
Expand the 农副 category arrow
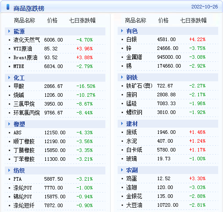pyautogui.click(x=122, y=170)
